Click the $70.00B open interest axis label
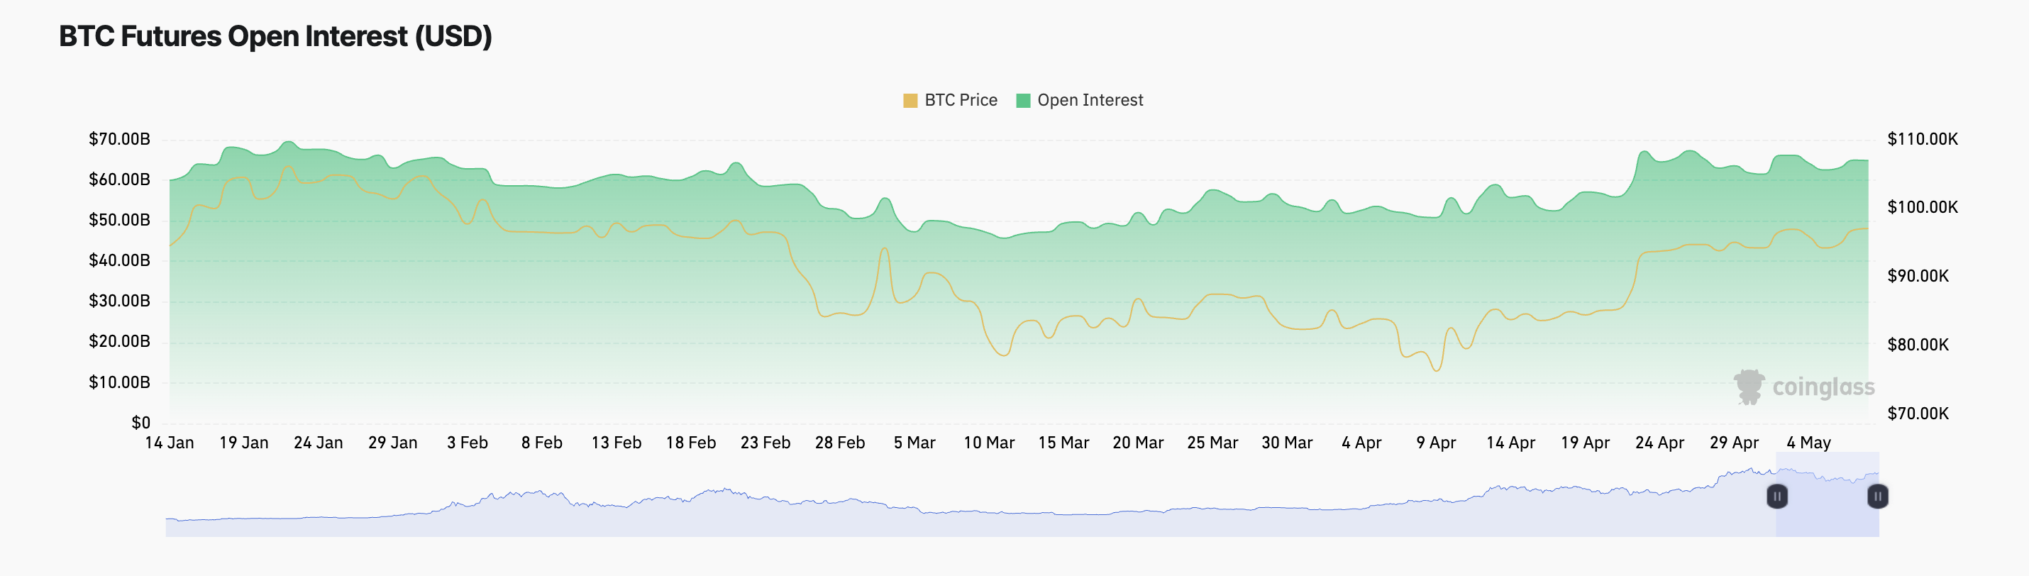Image resolution: width=2029 pixels, height=576 pixels. click(119, 140)
